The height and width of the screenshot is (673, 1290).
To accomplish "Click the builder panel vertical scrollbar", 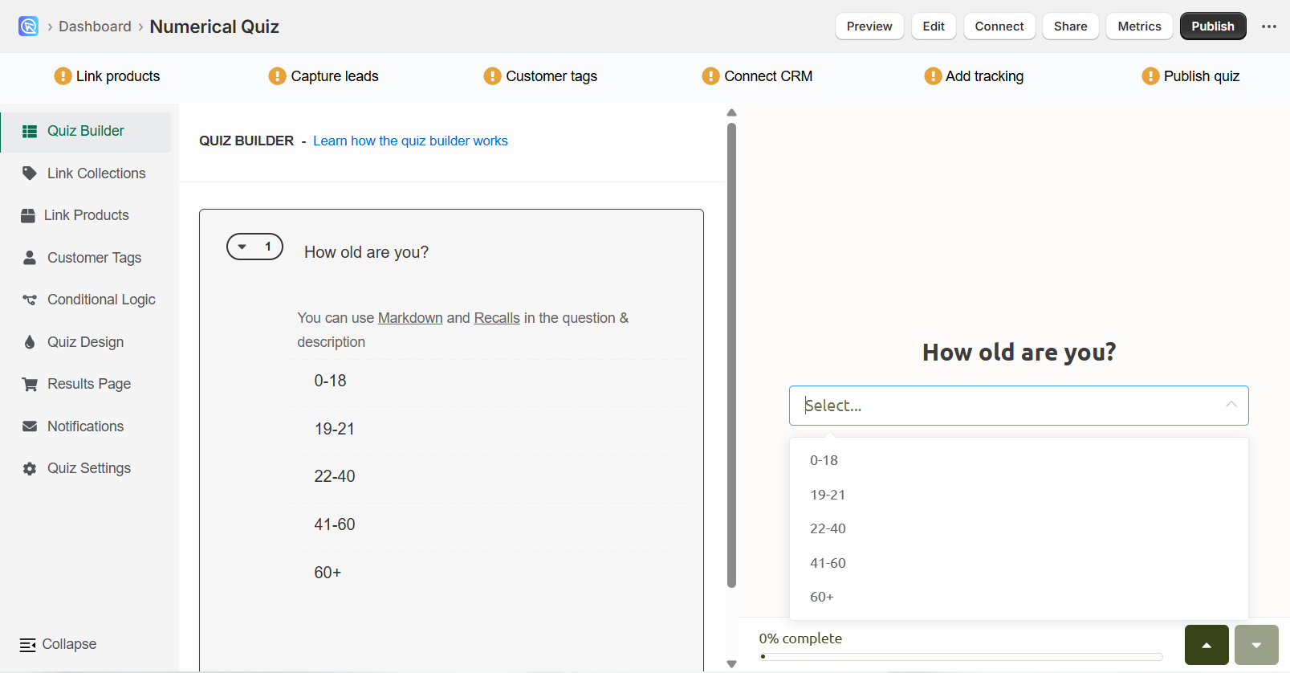I will click(x=731, y=356).
